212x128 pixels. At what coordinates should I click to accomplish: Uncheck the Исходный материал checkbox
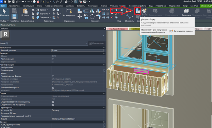click(x=53, y=88)
